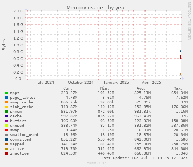Click the 'Memory usage - by year' title
193x167 pixels.
coord(96,8)
